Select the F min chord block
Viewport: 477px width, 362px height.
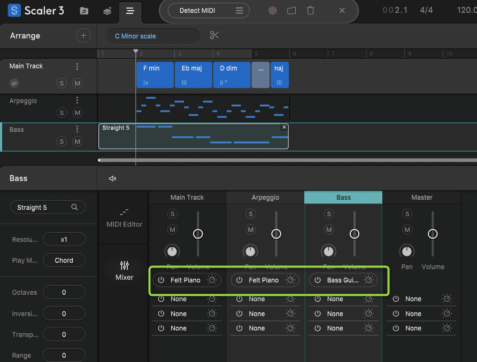pyautogui.click(x=155, y=75)
